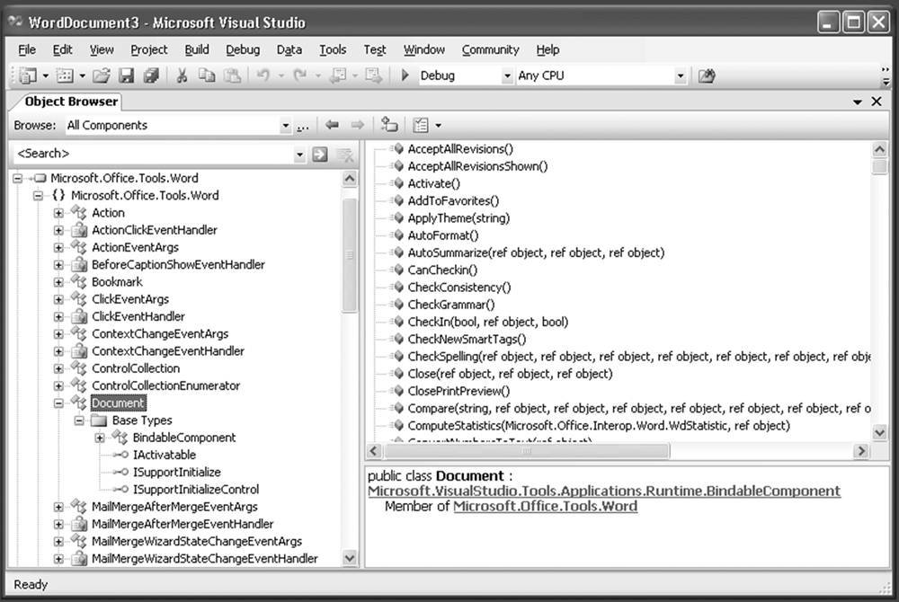Select the ISupportInitializeControl interface item
899x602 pixels.
point(196,489)
